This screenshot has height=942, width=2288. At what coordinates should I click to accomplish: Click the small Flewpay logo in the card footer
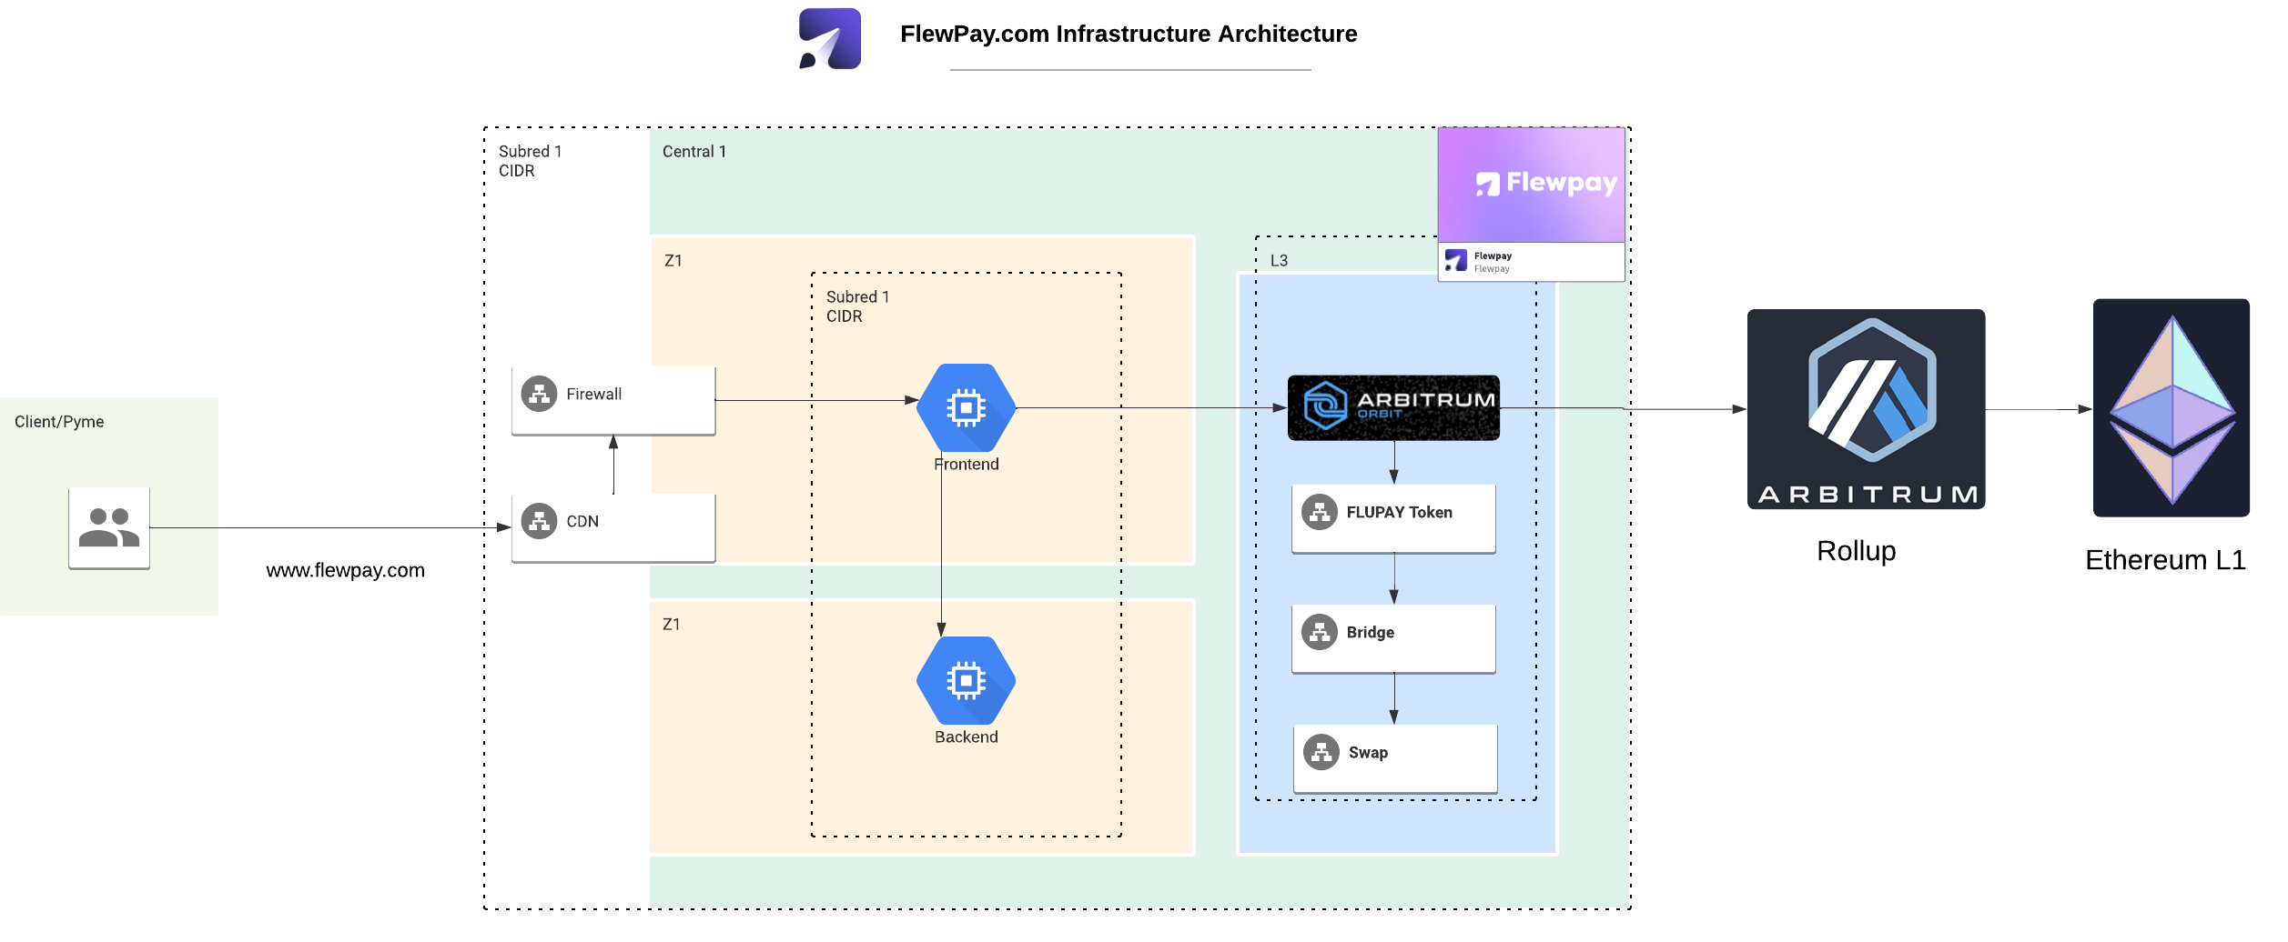(1456, 261)
